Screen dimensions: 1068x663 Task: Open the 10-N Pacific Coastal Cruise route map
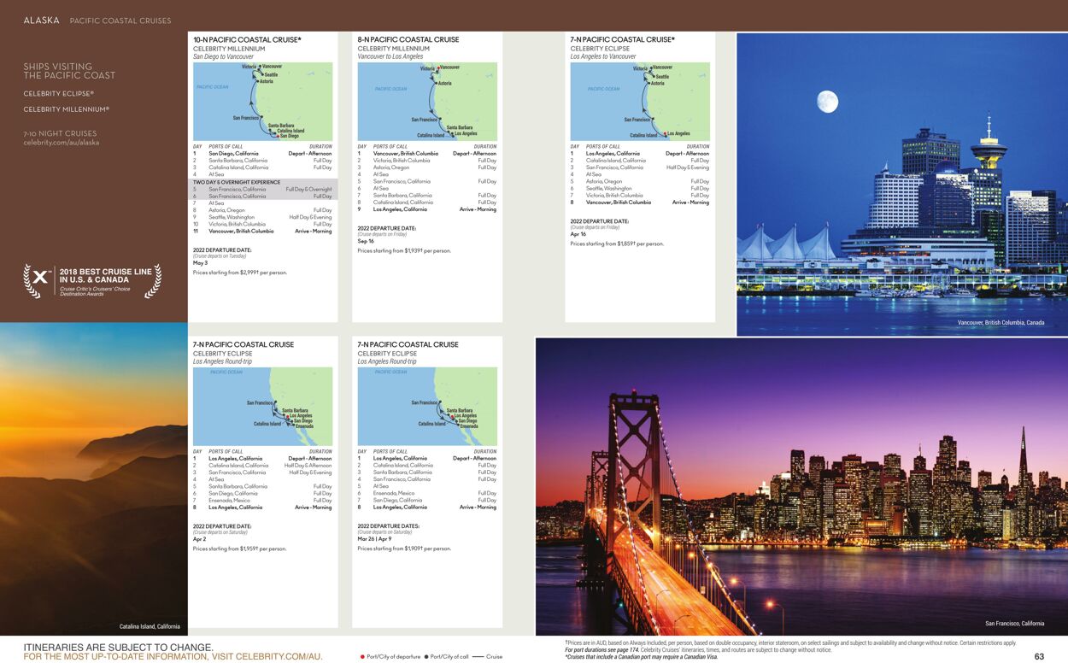tap(262, 101)
